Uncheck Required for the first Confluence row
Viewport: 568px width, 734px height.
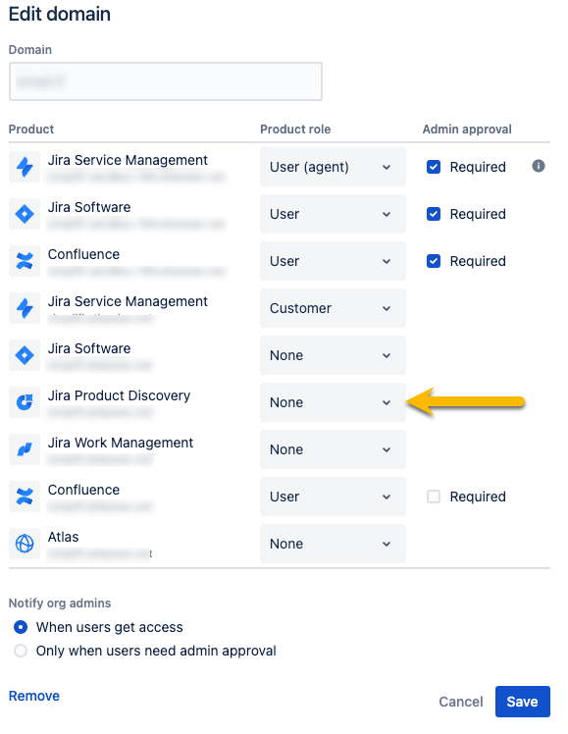click(x=434, y=261)
